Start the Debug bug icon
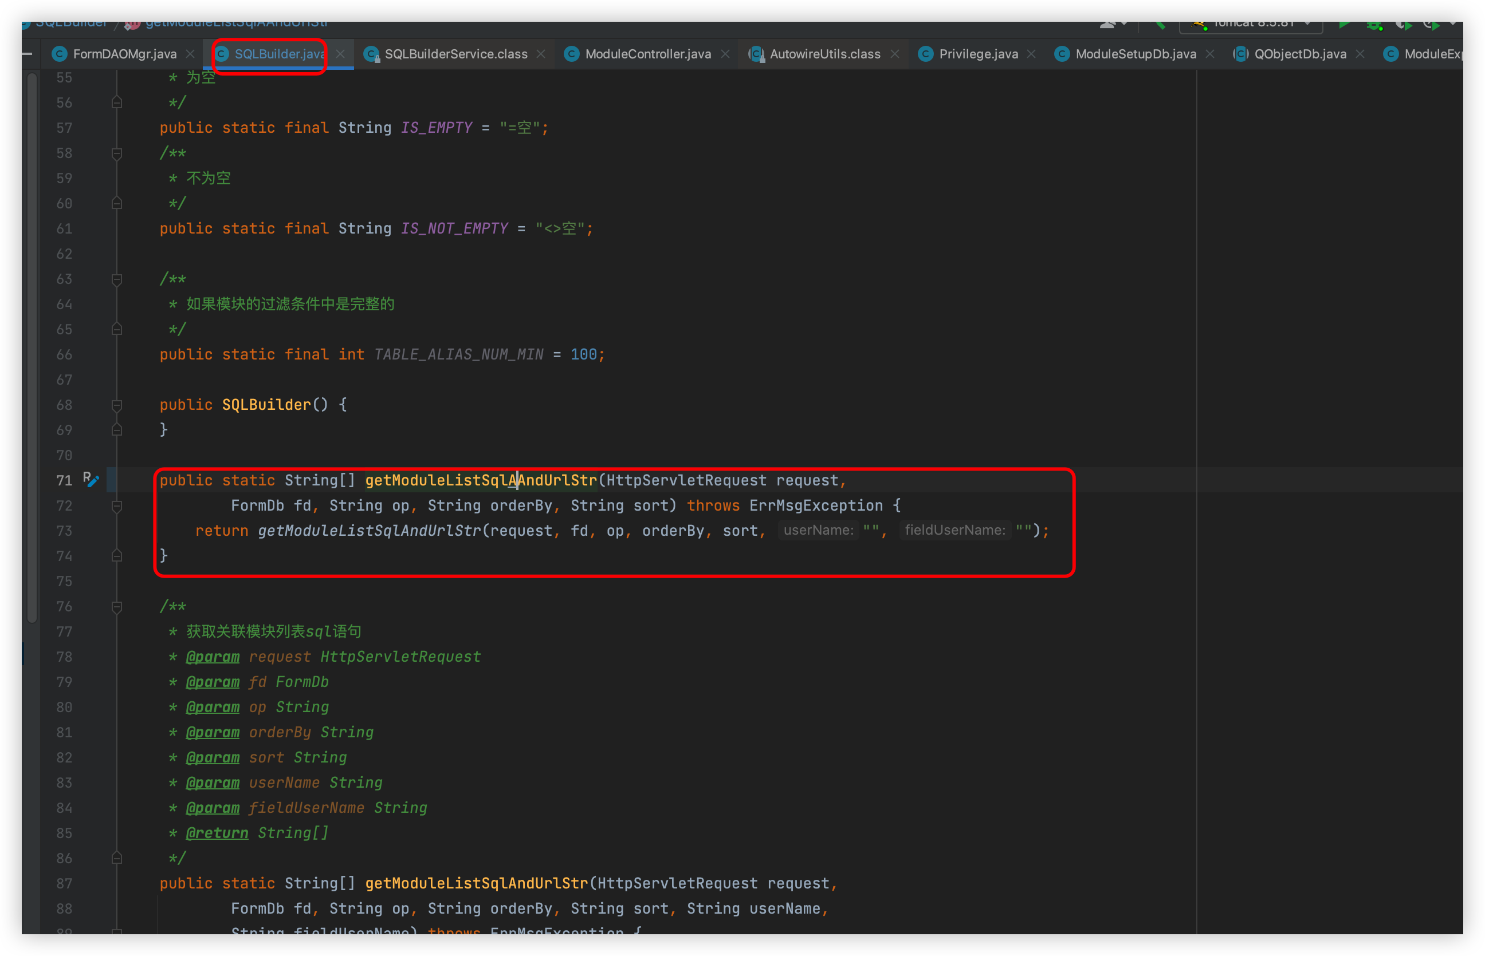The image size is (1485, 956). coord(1374,25)
